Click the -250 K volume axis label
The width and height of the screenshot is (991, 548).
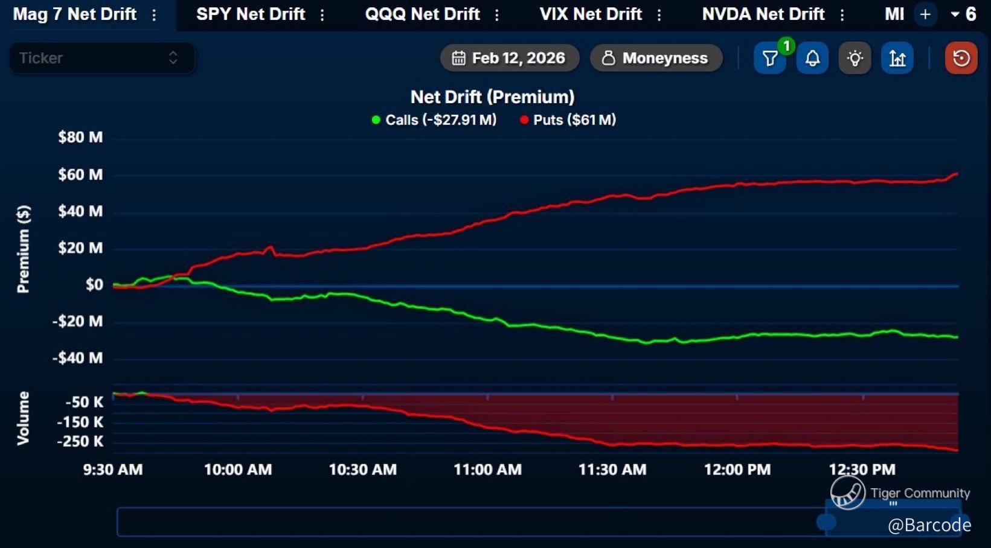80,442
